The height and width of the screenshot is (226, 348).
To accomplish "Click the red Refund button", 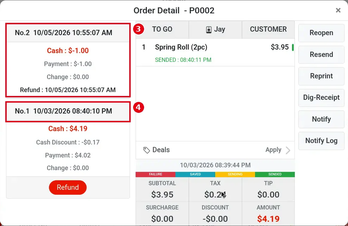I will click(x=68, y=187).
